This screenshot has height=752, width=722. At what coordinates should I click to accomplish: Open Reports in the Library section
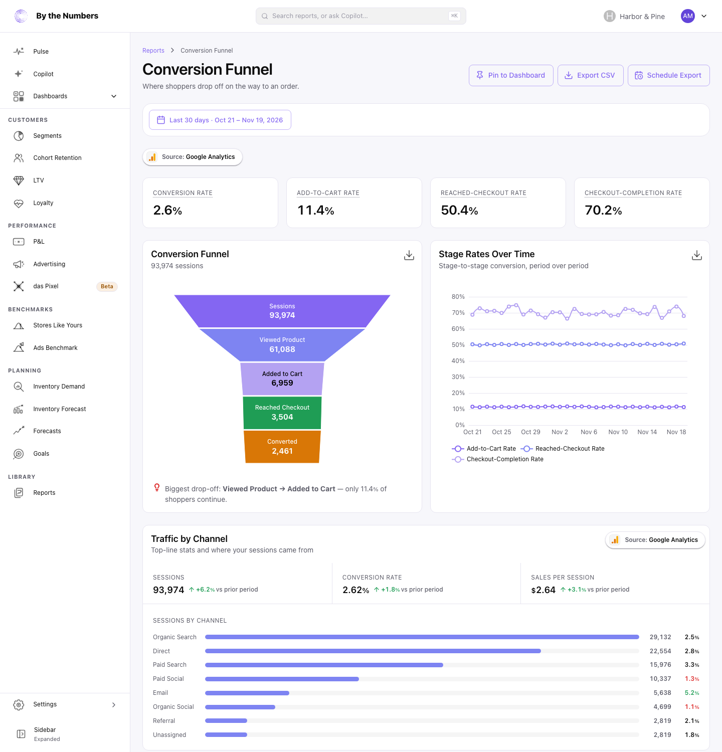pos(65,493)
